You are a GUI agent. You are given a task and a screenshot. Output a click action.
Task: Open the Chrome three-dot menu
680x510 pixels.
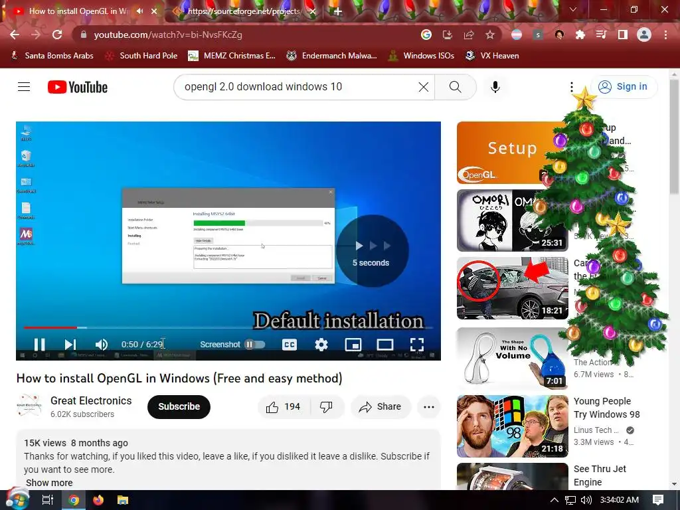click(665, 35)
